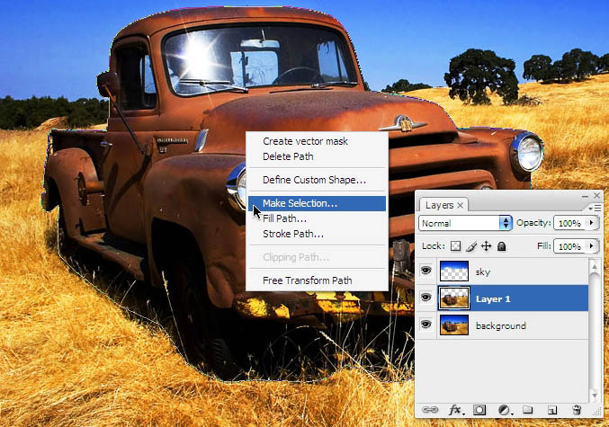Click the link layers icon

click(430, 410)
